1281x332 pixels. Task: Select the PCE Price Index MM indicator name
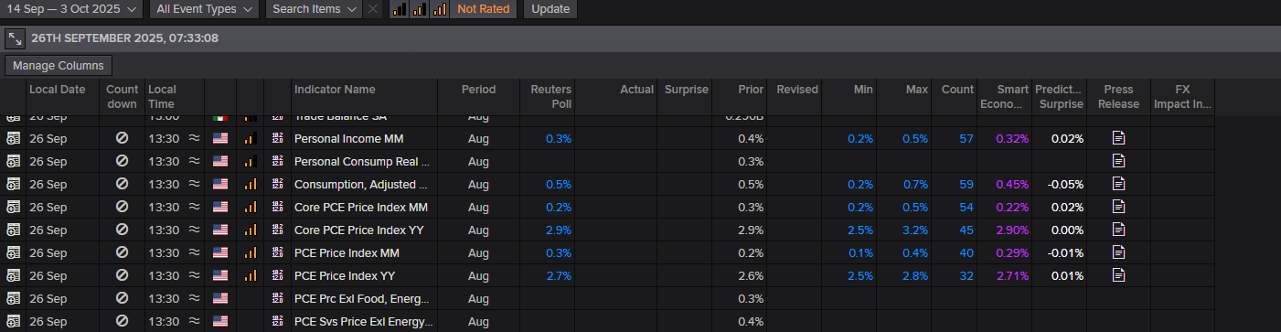[x=347, y=252]
